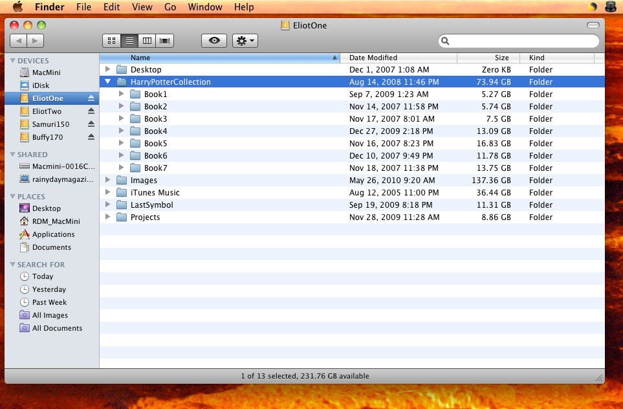
Task: Expand the Images folder
Action: click(x=107, y=180)
